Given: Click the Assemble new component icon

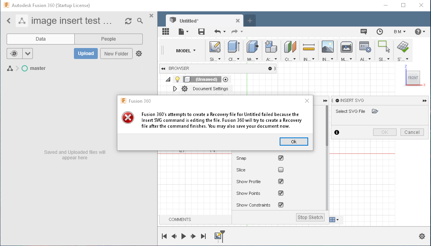Looking at the screenshot, I should (x=271, y=47).
